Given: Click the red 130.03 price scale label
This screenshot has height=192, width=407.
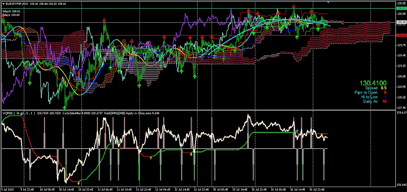Looking at the screenshot, I should pyautogui.click(x=401, y=36).
